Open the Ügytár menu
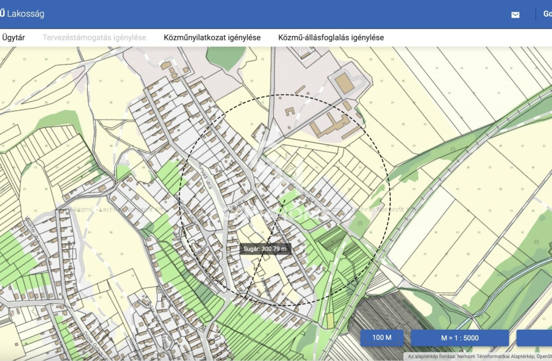552x361 pixels. point(13,38)
